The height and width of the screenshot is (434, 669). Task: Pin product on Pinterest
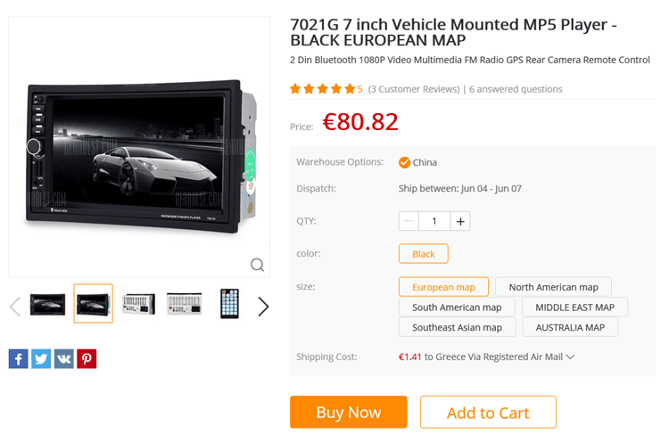pyautogui.click(x=87, y=358)
